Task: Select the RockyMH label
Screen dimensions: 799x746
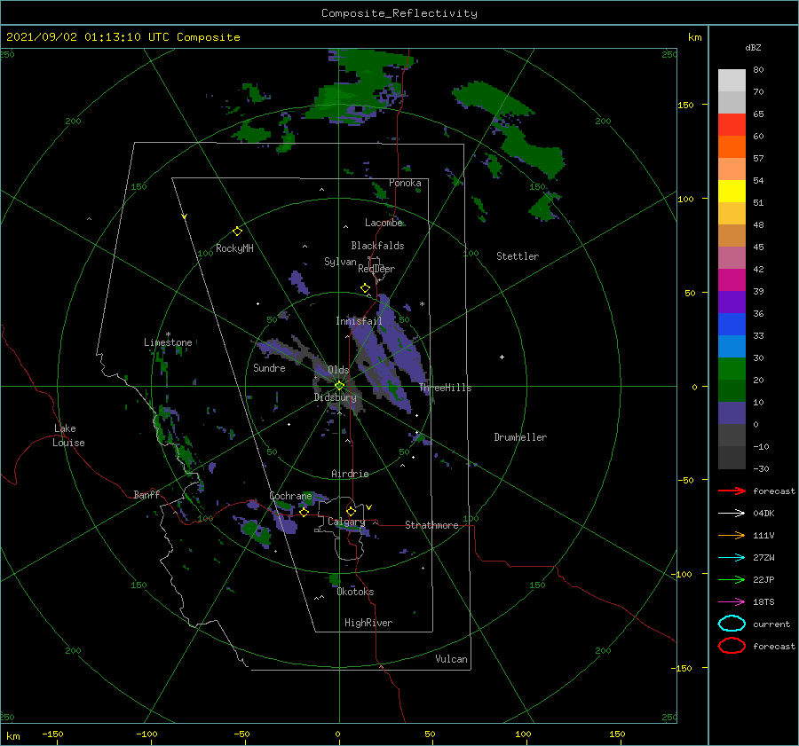Action: click(234, 248)
